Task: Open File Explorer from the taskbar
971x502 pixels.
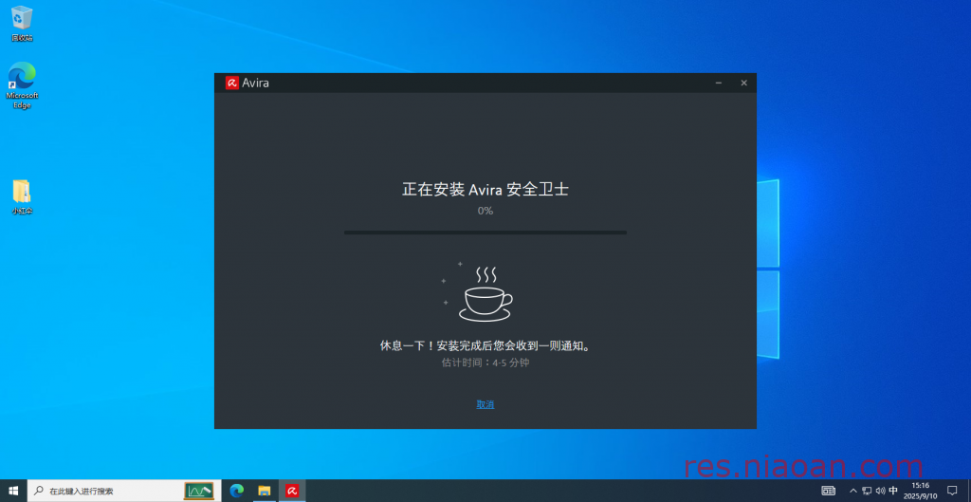Action: coord(265,491)
